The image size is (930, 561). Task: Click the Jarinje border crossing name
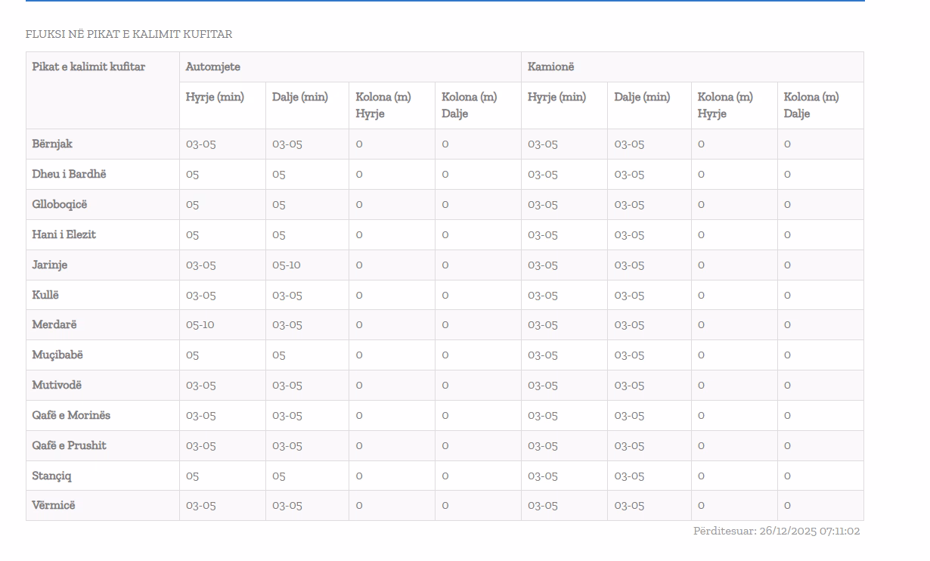(49, 265)
